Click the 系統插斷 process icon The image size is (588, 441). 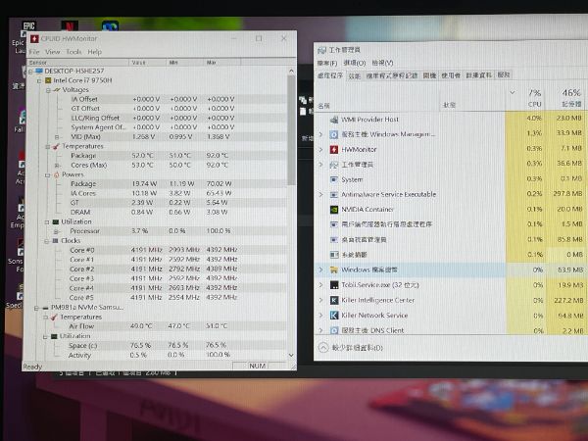coord(334,255)
